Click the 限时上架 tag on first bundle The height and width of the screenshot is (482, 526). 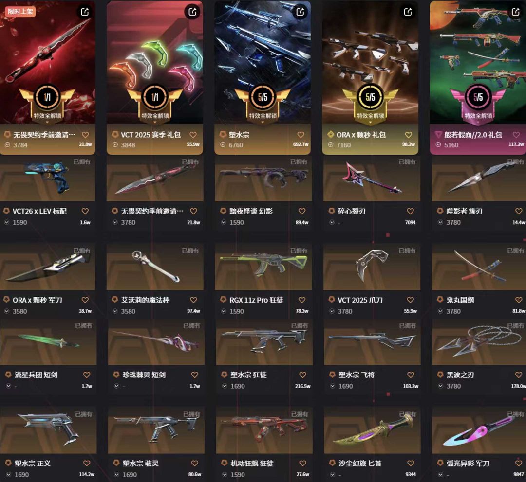coord(20,11)
